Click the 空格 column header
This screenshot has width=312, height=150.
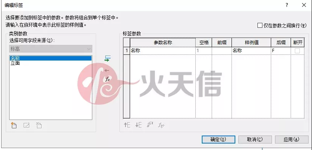[x=204, y=43]
